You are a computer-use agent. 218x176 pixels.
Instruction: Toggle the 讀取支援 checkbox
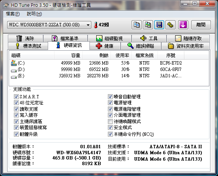tap(16, 109)
